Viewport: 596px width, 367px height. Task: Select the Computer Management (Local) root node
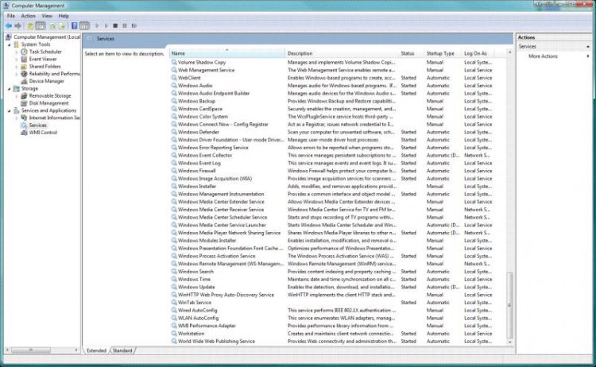click(47, 37)
